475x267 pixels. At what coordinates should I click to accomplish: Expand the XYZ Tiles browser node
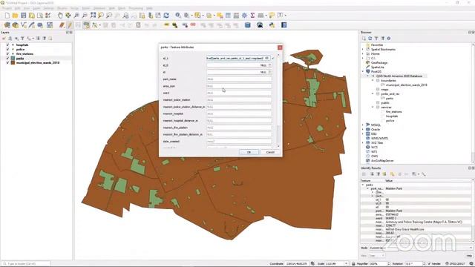[x=363, y=142]
